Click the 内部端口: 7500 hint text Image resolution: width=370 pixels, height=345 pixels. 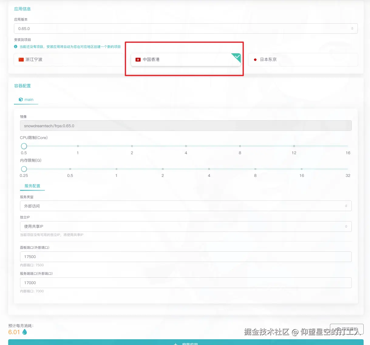[32, 265]
